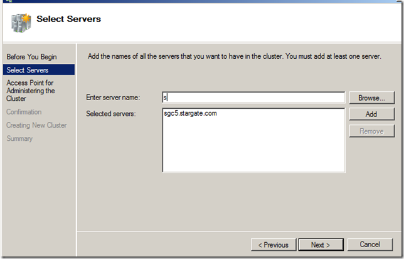Screen dimensions: 404x259
Task: Open Access Point for Administering the Cluster step
Action: pos(30,91)
